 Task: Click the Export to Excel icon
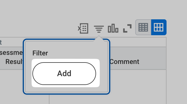[83, 28]
